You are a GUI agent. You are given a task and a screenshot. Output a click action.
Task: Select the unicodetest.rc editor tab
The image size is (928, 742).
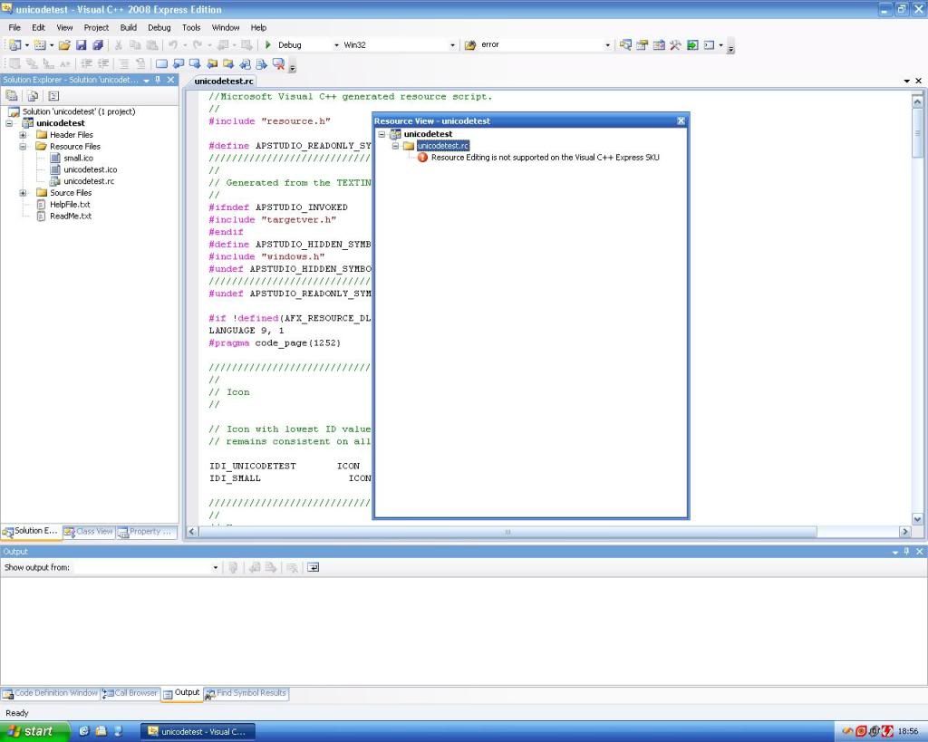224,81
